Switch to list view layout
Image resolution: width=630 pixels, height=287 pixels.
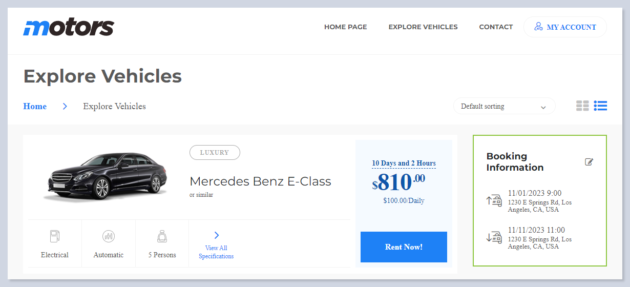click(x=600, y=106)
